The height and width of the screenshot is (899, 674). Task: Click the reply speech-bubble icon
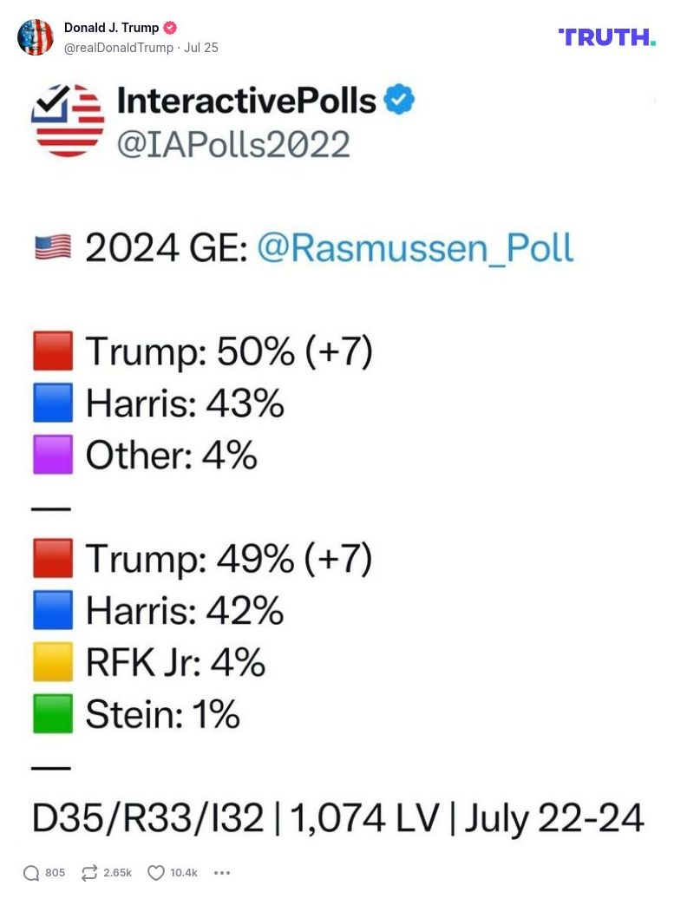click(x=32, y=872)
